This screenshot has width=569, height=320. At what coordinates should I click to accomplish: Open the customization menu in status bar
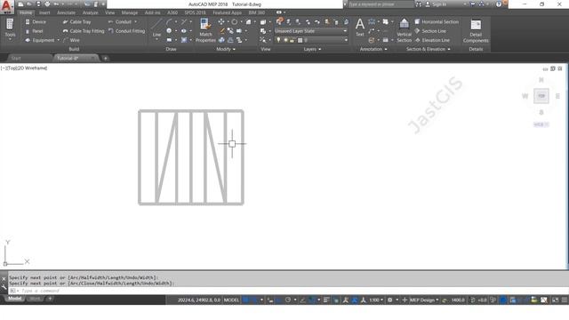tap(565, 300)
